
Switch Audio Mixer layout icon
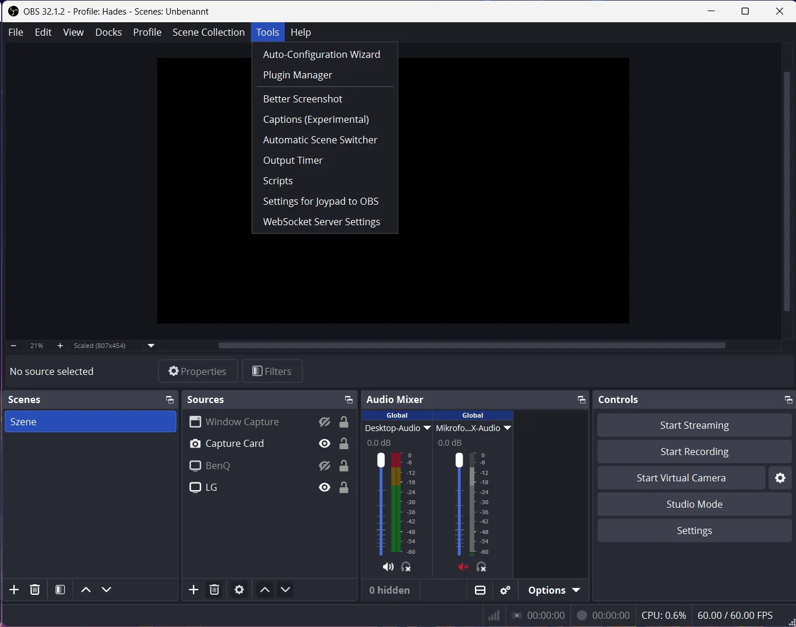coord(480,590)
